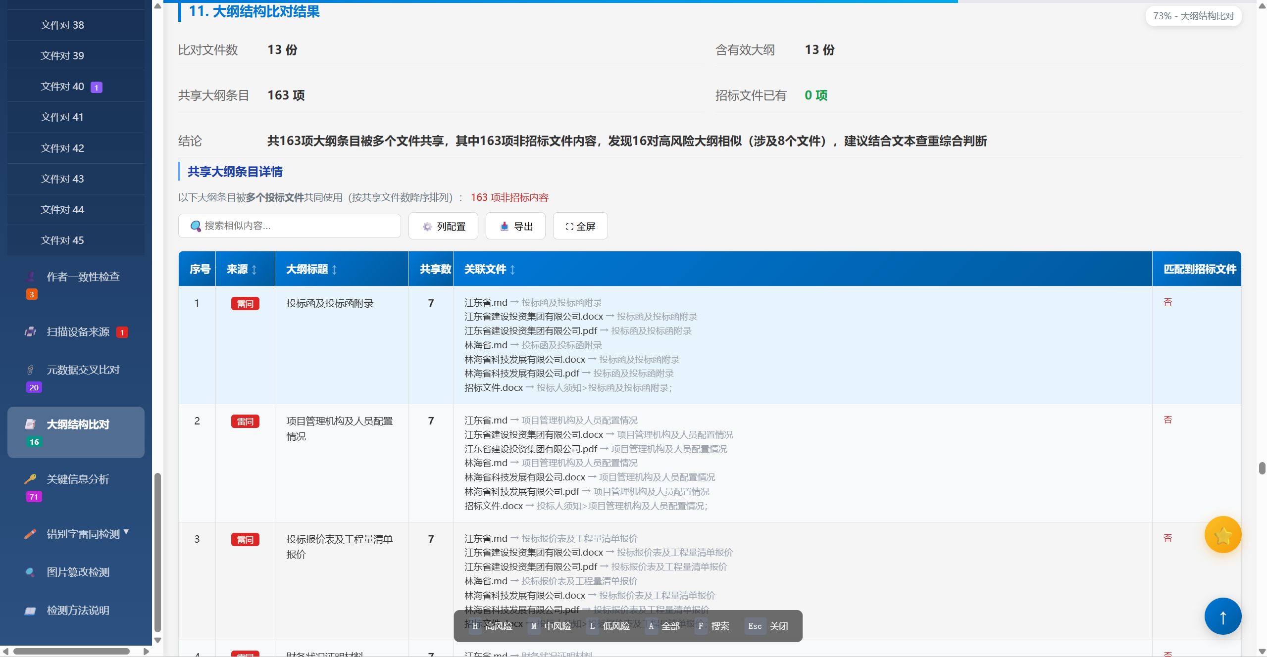Open 文件对 40 in sidebar
This screenshot has height=657, width=1267.
click(76, 87)
